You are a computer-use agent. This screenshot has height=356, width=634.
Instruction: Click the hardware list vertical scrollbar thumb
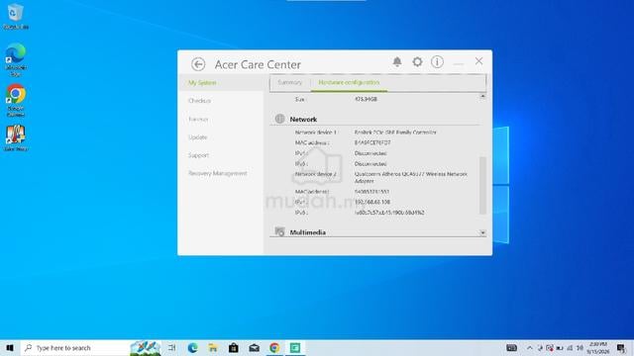click(482, 185)
